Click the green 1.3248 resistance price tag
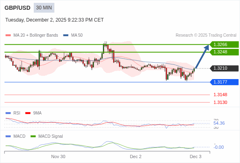Screen dimensions: 240x163 click(224, 52)
